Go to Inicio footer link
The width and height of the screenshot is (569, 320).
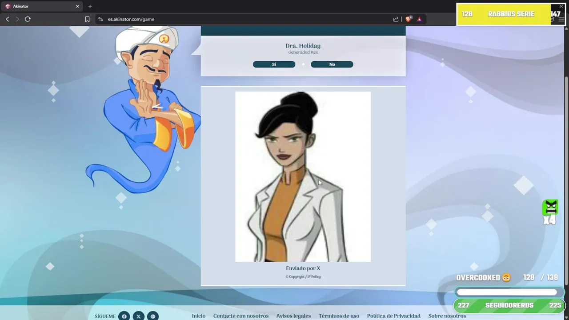tap(199, 316)
